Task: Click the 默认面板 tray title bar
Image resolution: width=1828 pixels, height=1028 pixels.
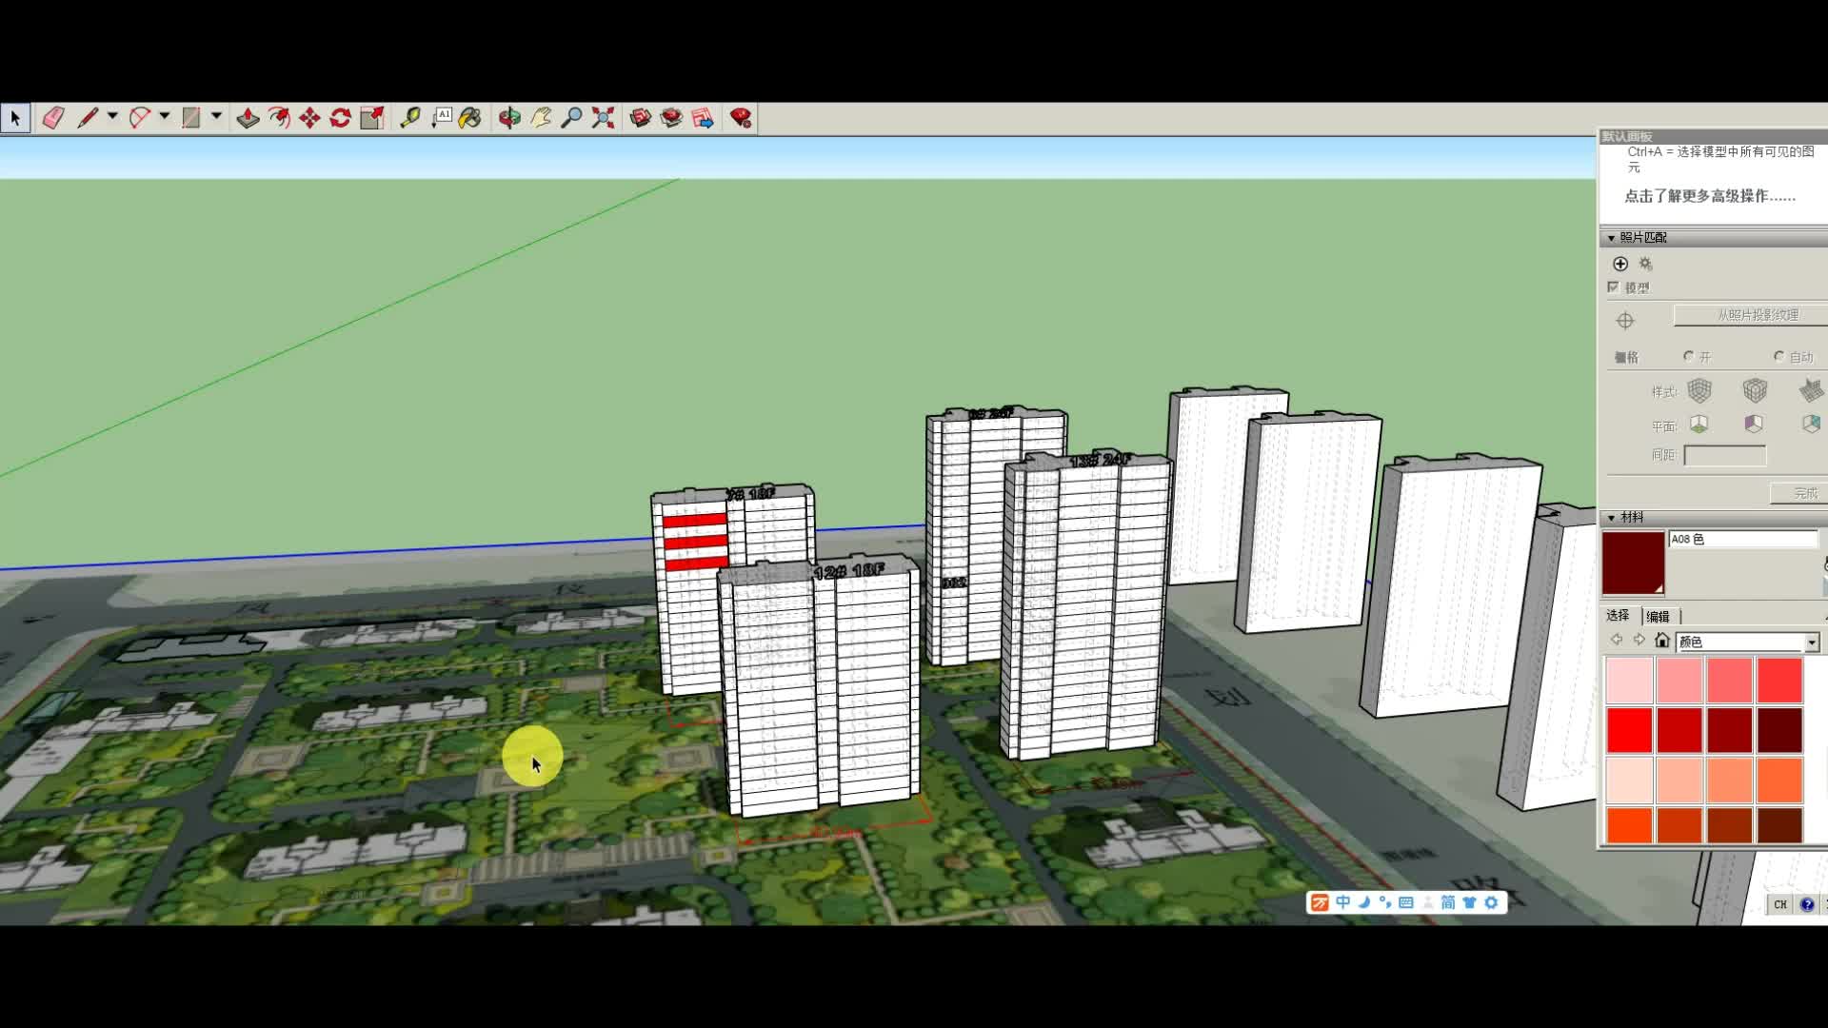Action: (x=1712, y=136)
